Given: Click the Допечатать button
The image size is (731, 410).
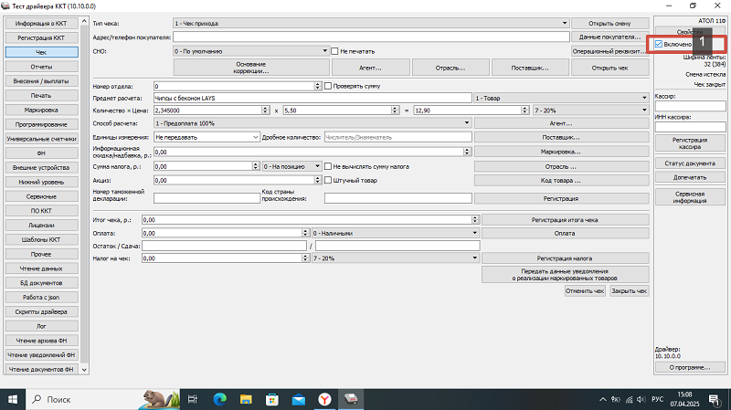Looking at the screenshot, I should [690, 177].
